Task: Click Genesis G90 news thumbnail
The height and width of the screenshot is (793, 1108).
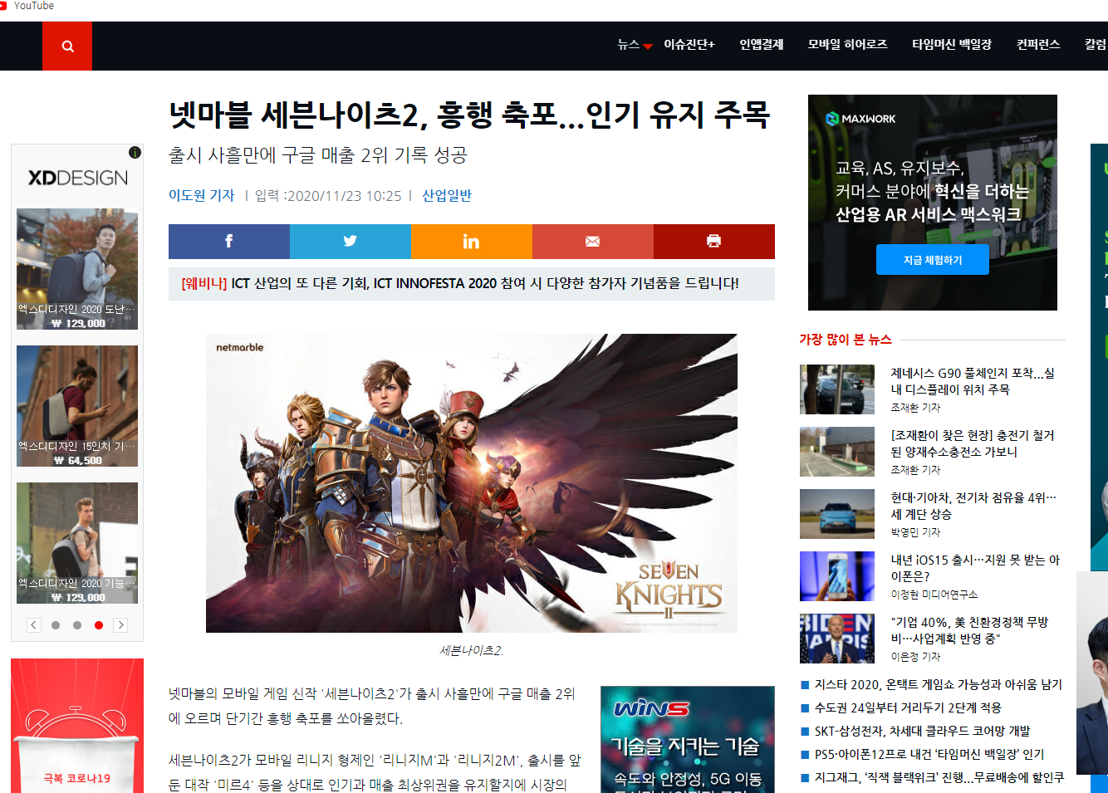Action: coord(837,389)
